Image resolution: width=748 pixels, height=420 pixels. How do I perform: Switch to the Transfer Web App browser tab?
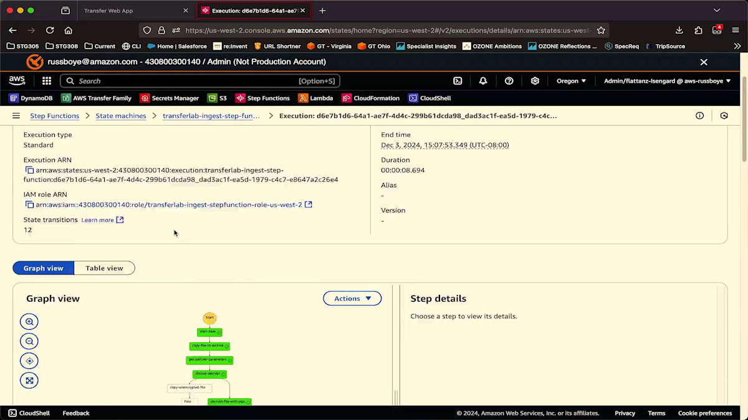132,11
